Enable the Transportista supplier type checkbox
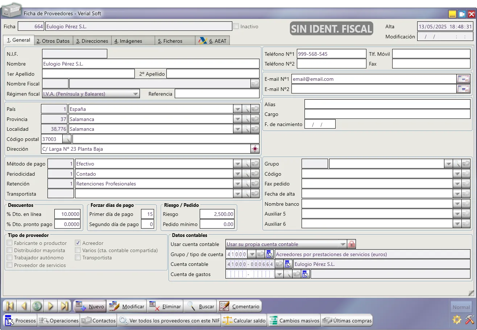This screenshot has height=330, width=477. pyautogui.click(x=78, y=258)
